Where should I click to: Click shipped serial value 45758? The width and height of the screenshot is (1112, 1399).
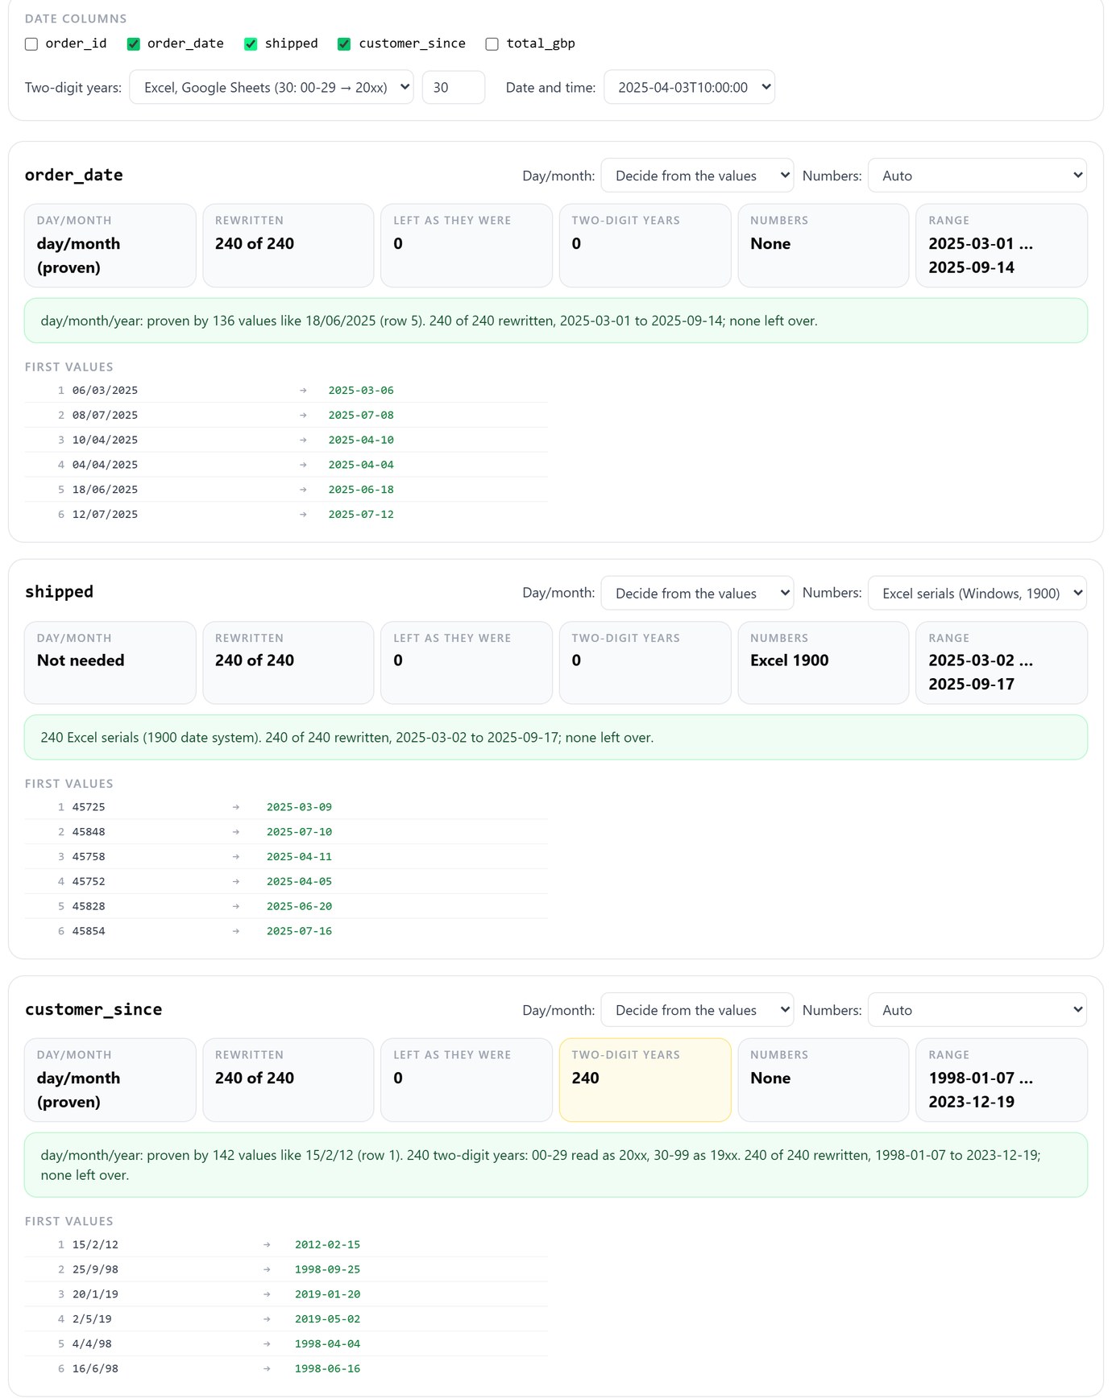(89, 857)
